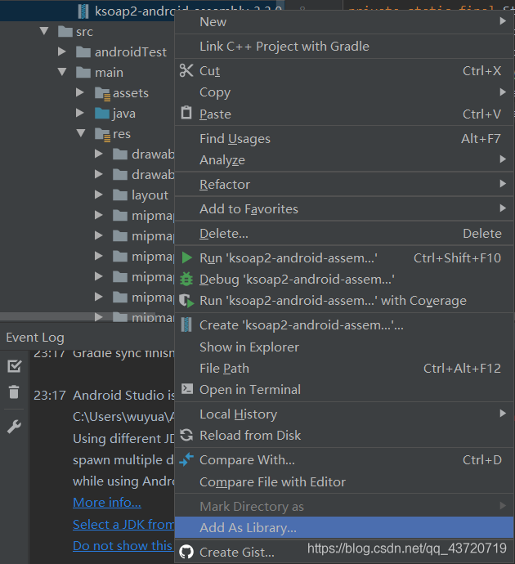Open Event Log settings wrench icon
The width and height of the screenshot is (515, 564).
click(15, 427)
